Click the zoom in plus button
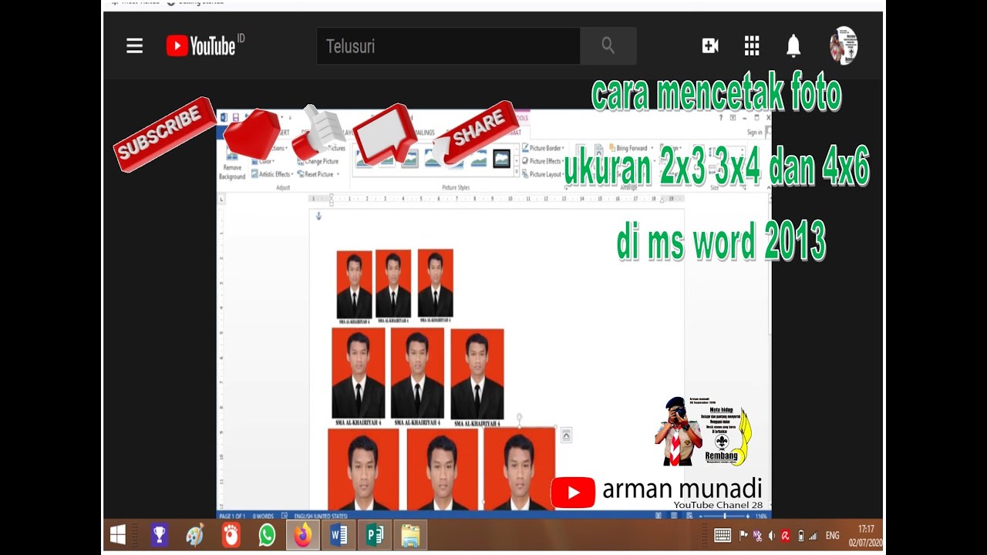 pyautogui.click(x=748, y=516)
